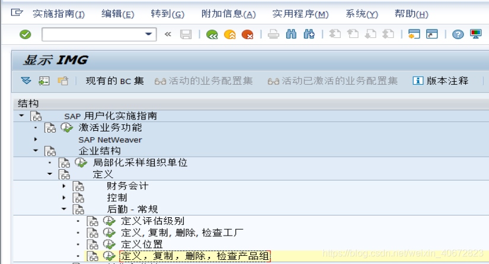Open the 帮助(H) menu

coord(411,14)
